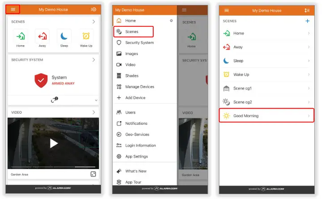Open Users from side menu

pyautogui.click(x=145, y=112)
